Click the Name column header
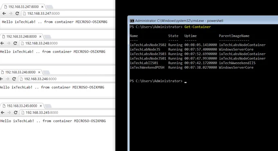 coord(134,36)
